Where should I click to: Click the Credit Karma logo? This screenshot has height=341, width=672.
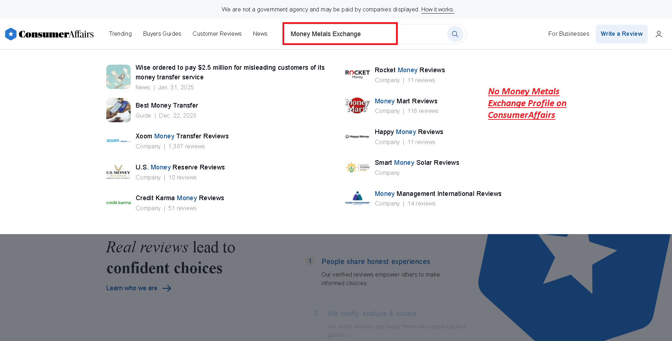click(x=119, y=203)
